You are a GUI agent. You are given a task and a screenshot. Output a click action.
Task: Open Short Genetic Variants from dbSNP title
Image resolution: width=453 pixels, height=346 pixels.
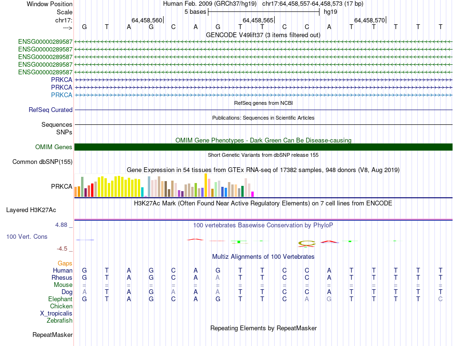263,155
